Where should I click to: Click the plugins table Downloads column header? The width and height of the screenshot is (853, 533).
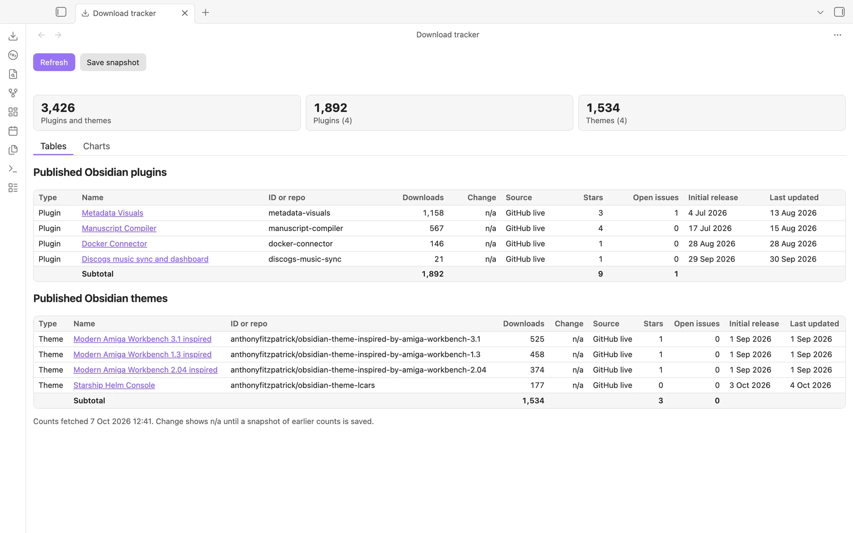(x=423, y=197)
